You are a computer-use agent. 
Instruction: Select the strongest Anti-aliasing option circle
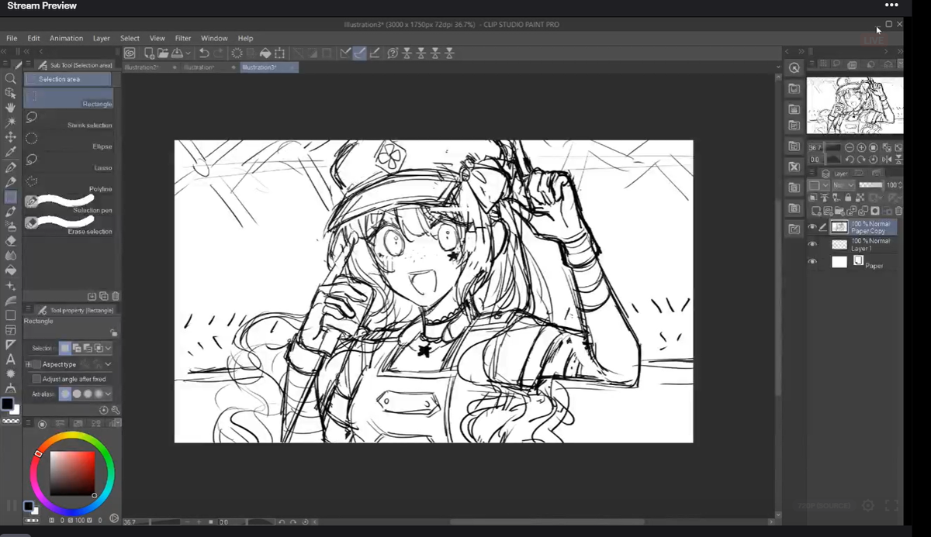[x=99, y=394]
